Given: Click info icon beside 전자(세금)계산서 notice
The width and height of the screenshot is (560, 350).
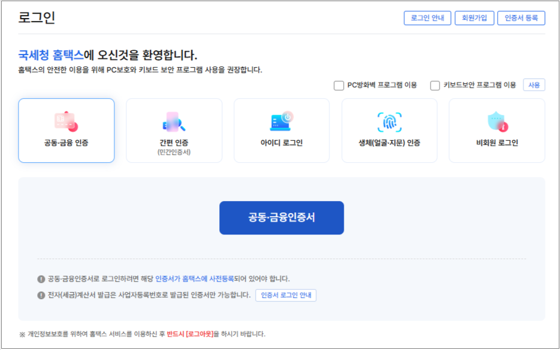Looking at the screenshot, I should 41,296.
